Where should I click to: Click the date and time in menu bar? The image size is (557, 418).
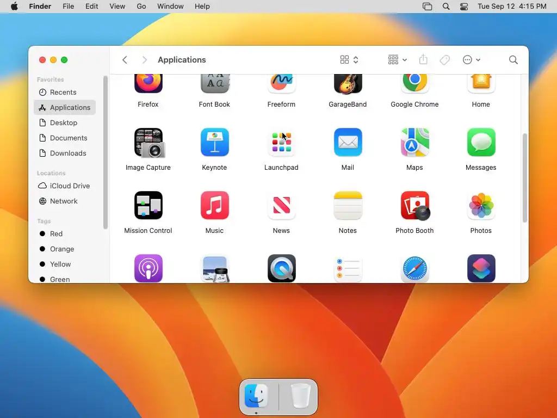click(x=512, y=7)
